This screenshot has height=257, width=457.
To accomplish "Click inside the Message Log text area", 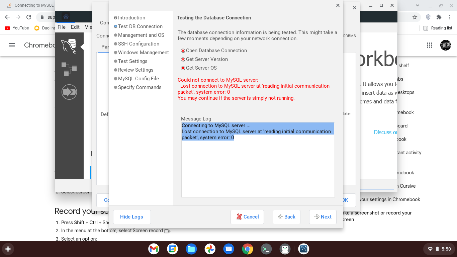I will 258,159.
